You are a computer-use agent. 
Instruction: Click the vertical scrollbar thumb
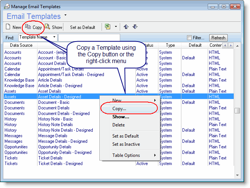point(237,111)
